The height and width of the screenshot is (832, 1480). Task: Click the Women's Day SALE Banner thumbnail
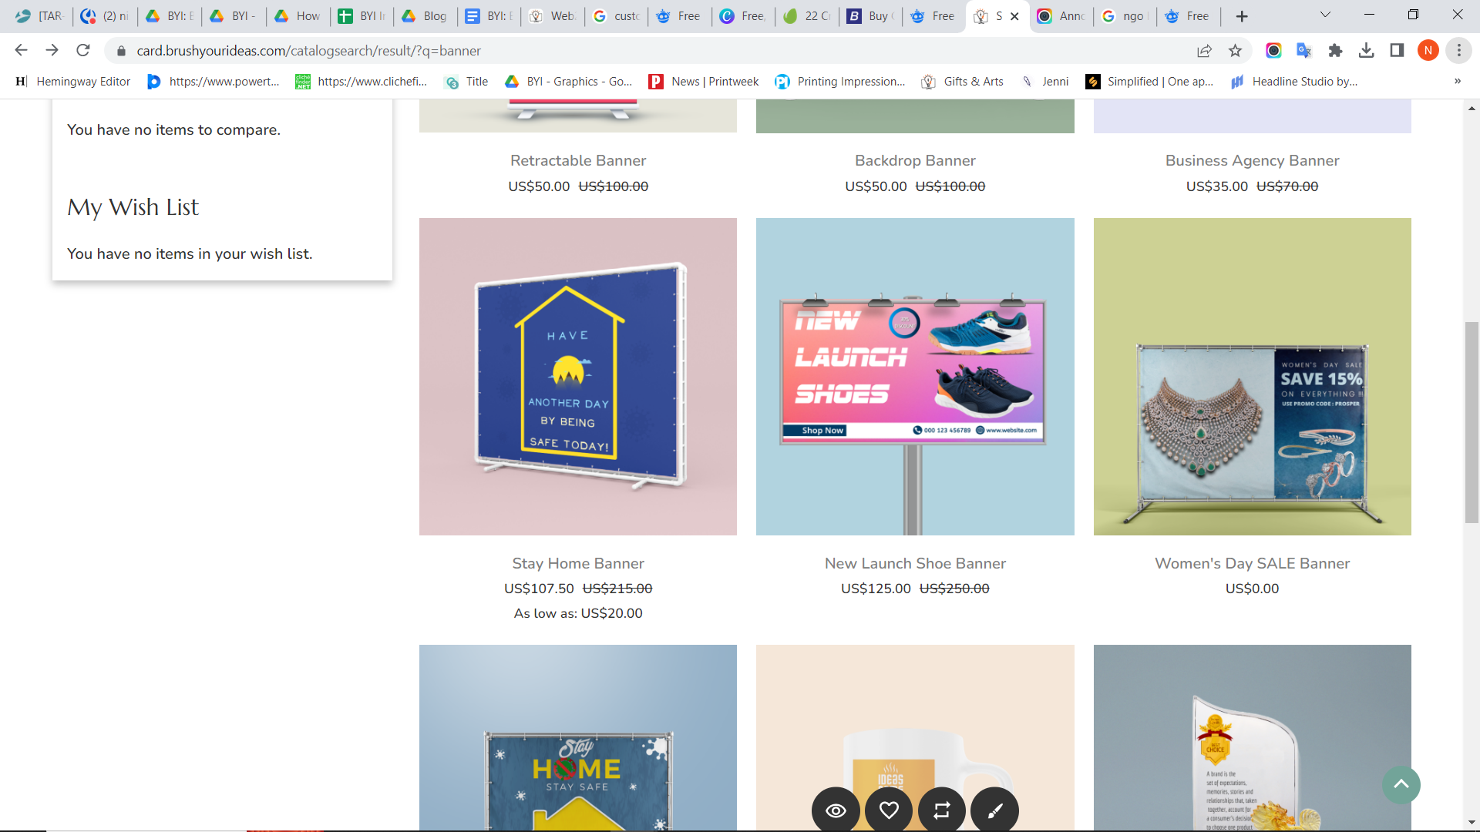click(1252, 377)
